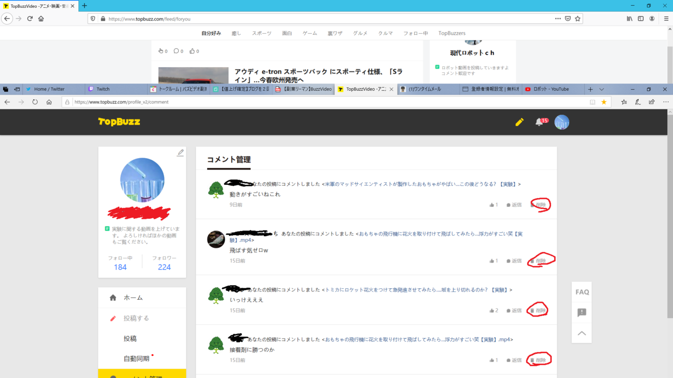This screenshot has width=673, height=378.
Task: Toggle the Firefox sidebar icon
Action: (x=640, y=18)
